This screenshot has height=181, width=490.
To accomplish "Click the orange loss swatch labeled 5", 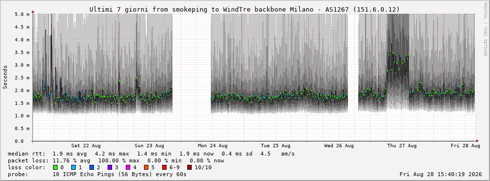I will point(147,167).
